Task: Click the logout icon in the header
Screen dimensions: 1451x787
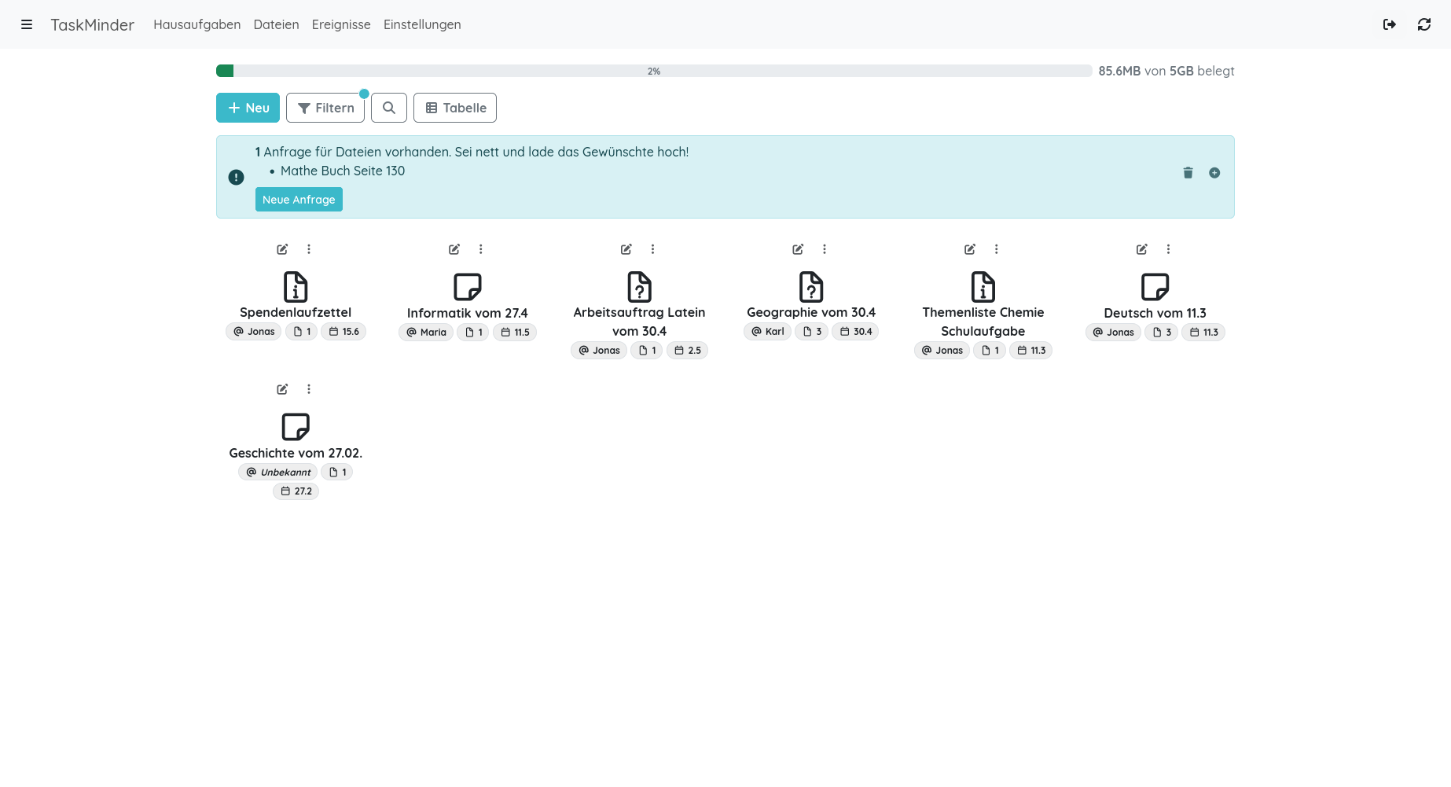Action: click(1390, 24)
